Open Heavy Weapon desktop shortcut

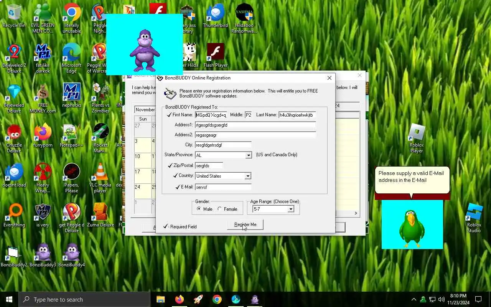[43, 178]
